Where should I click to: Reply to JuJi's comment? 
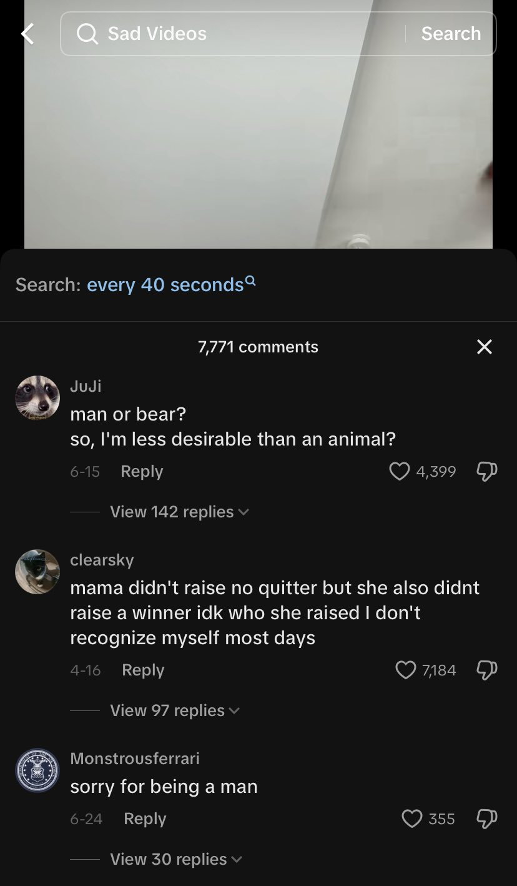(x=142, y=471)
